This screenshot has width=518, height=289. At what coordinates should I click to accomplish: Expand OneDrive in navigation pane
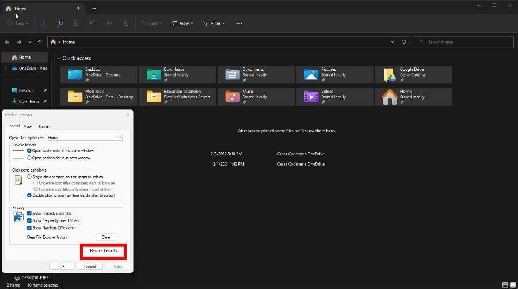[6, 69]
